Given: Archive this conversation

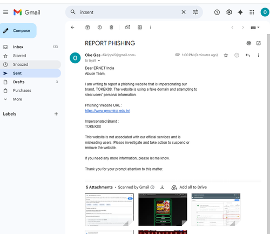Looking at the screenshot, I should [87, 28].
